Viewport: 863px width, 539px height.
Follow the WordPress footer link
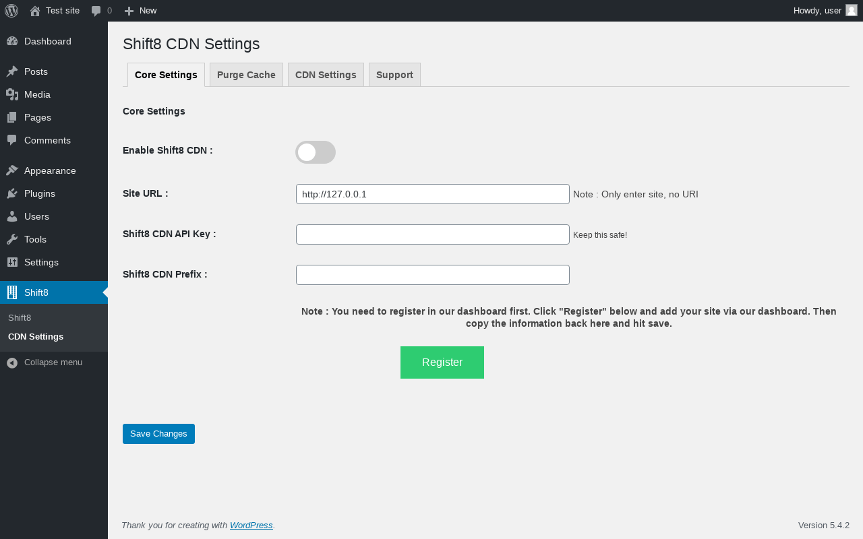251,526
